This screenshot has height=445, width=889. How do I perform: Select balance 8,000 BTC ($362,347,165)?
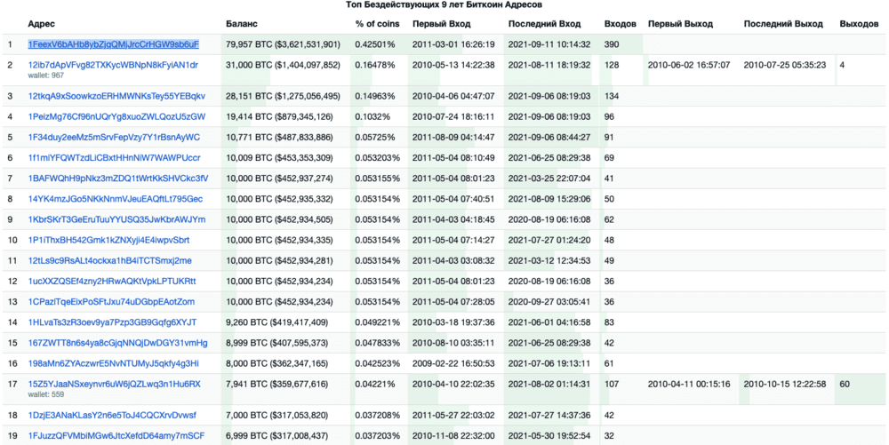tap(276, 363)
